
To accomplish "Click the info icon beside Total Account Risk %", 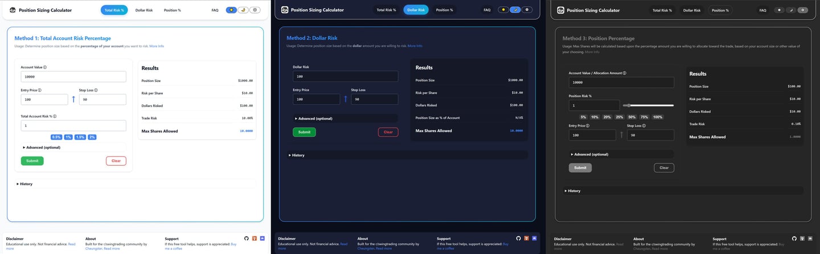I will pos(55,116).
